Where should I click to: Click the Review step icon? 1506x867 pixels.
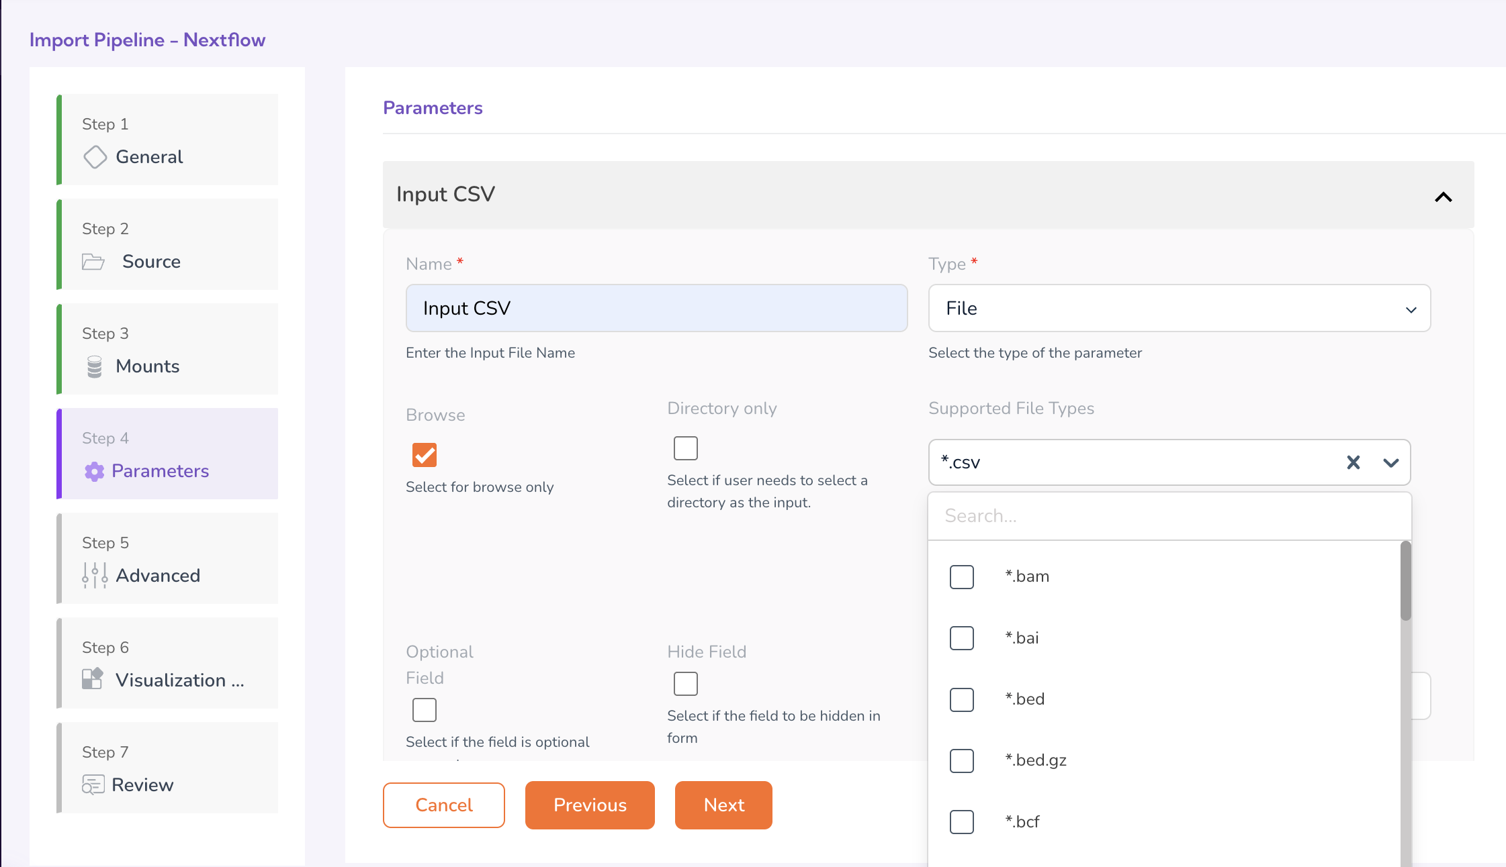coord(93,784)
